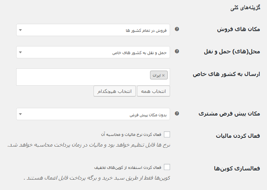Open the بدون مکان پیش فرض dropdown
267x190 pixels.
(93, 114)
